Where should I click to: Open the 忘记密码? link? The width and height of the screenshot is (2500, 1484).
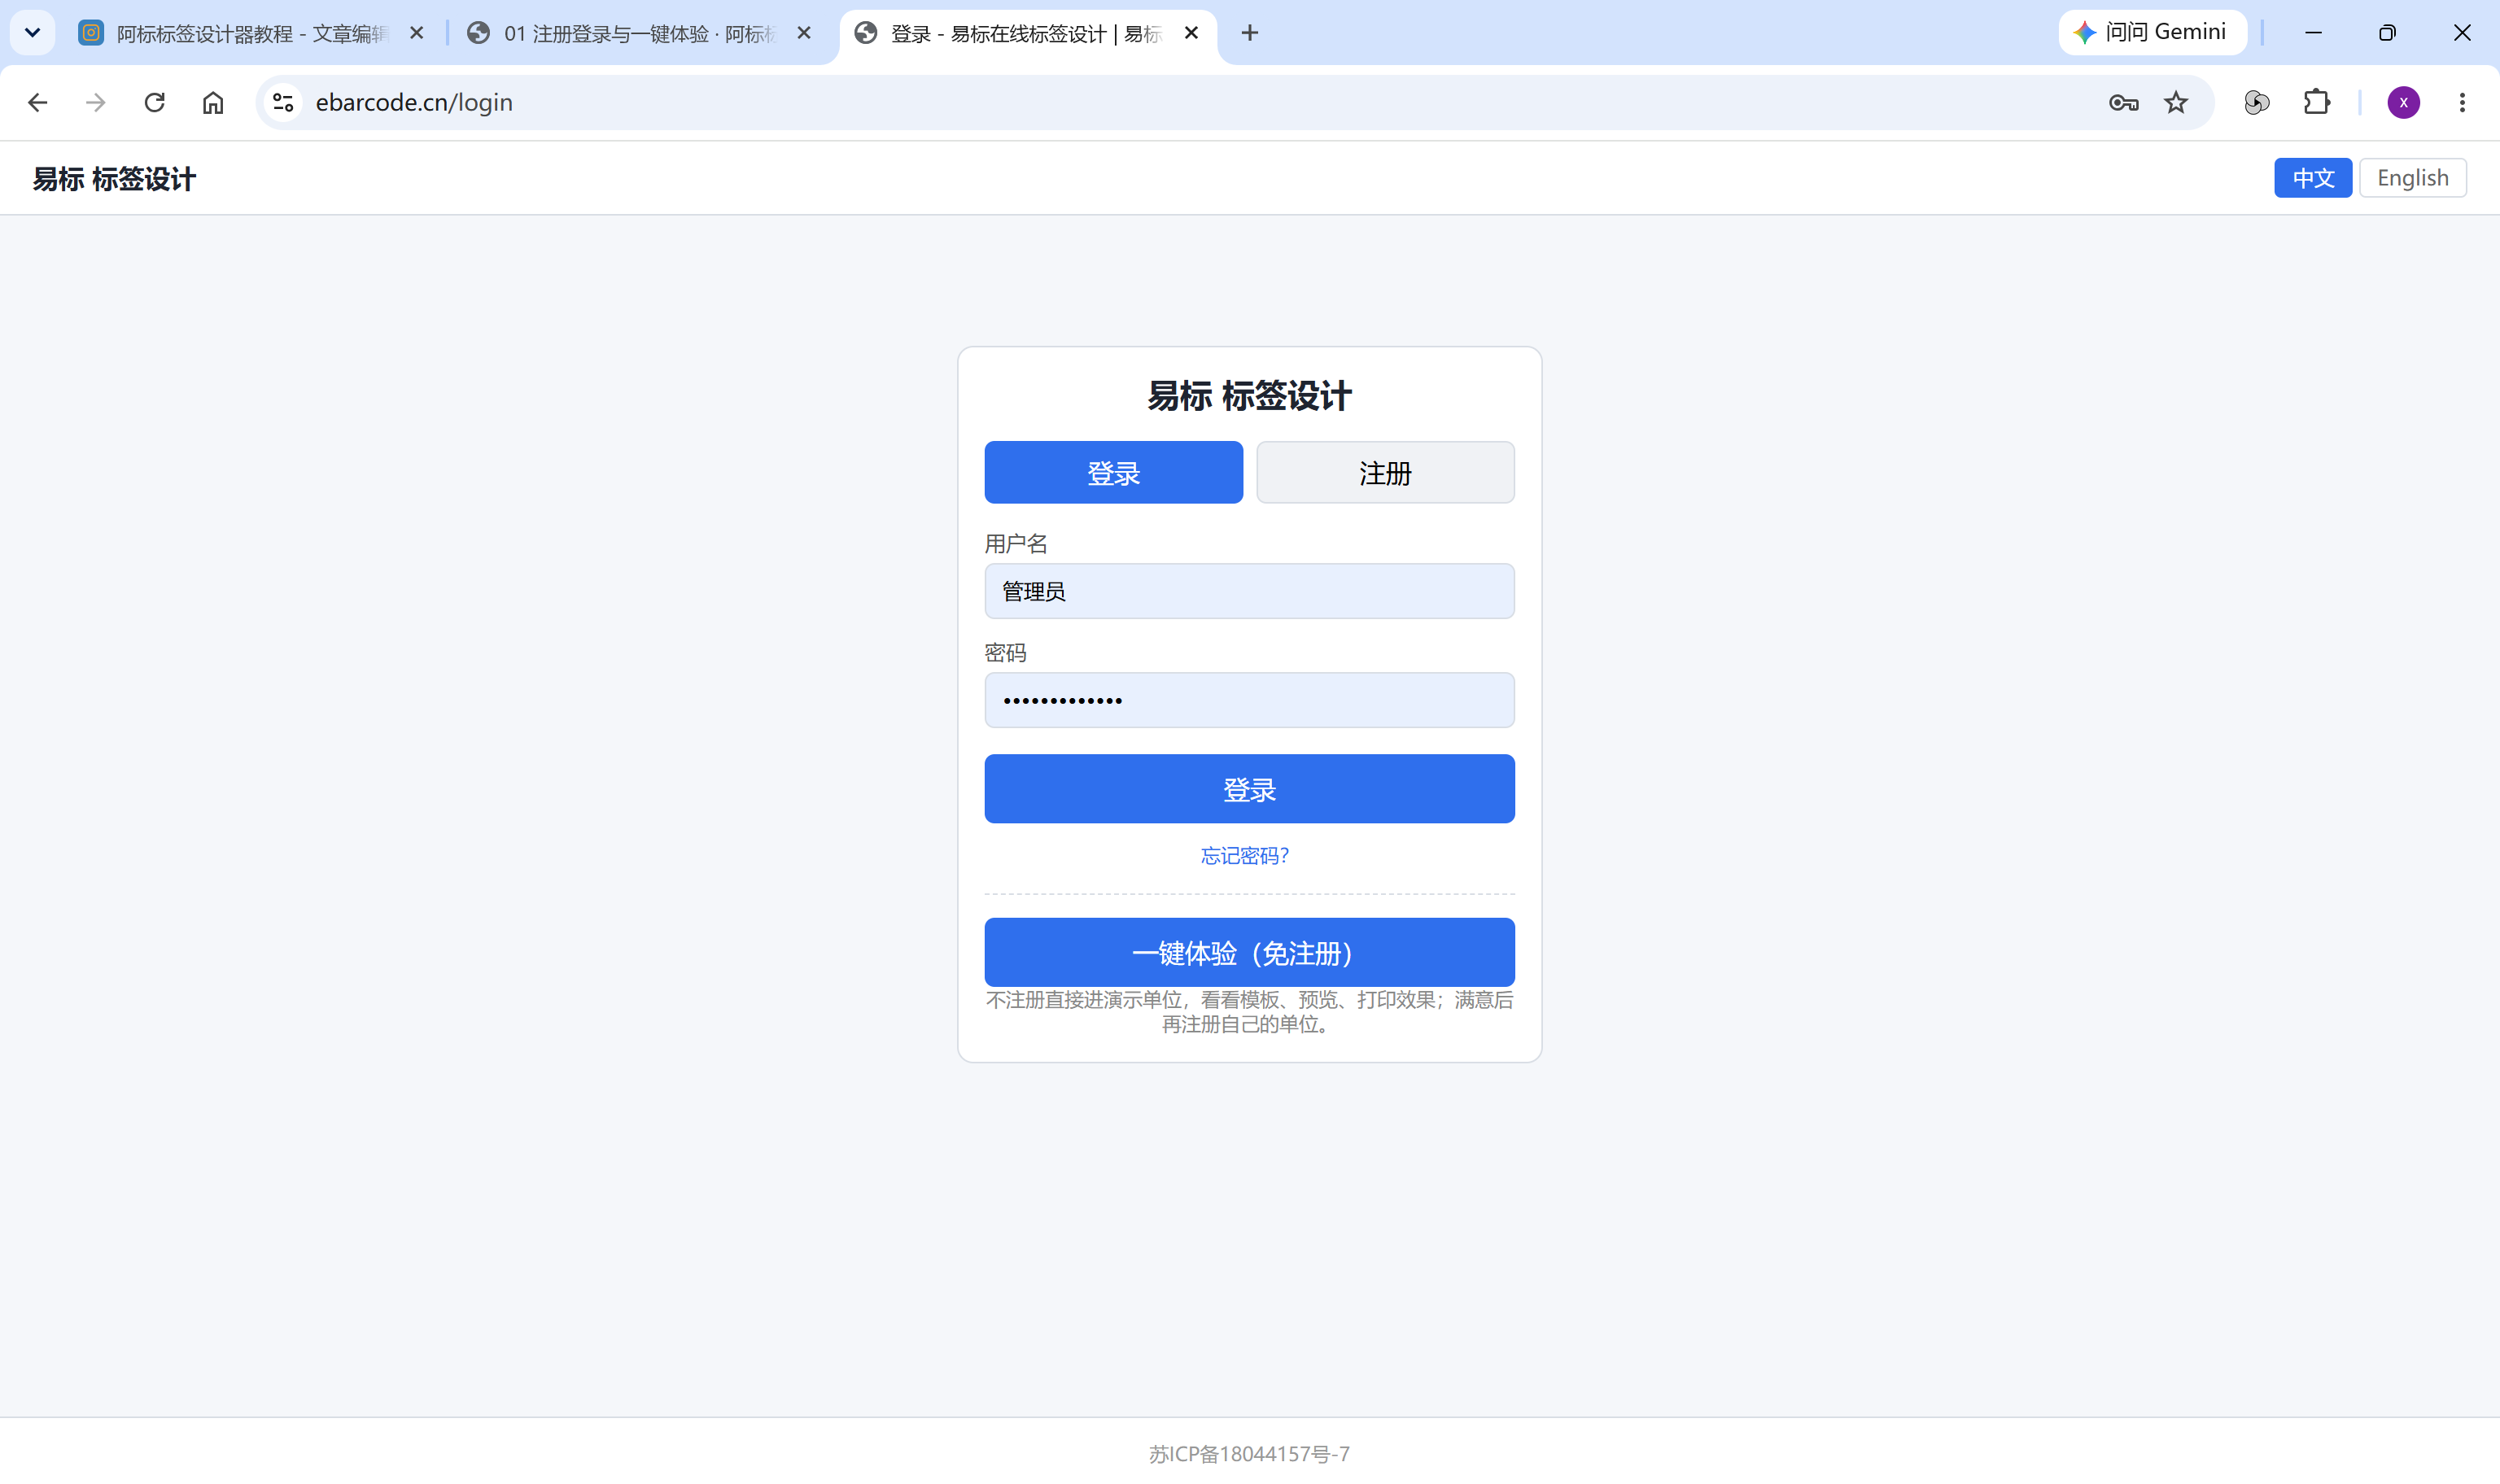pos(1245,856)
